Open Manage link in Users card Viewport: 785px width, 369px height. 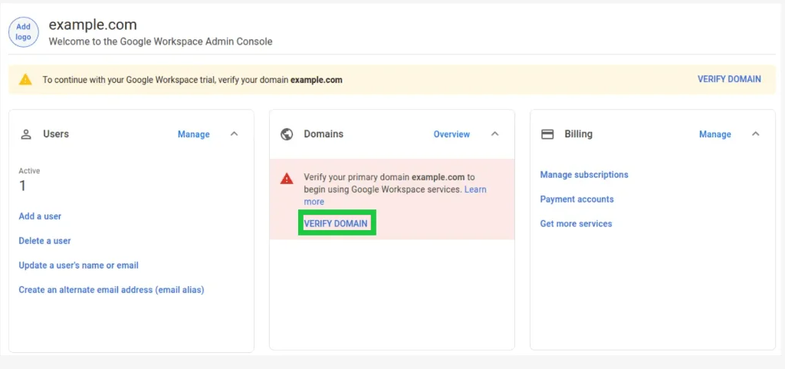pos(193,134)
